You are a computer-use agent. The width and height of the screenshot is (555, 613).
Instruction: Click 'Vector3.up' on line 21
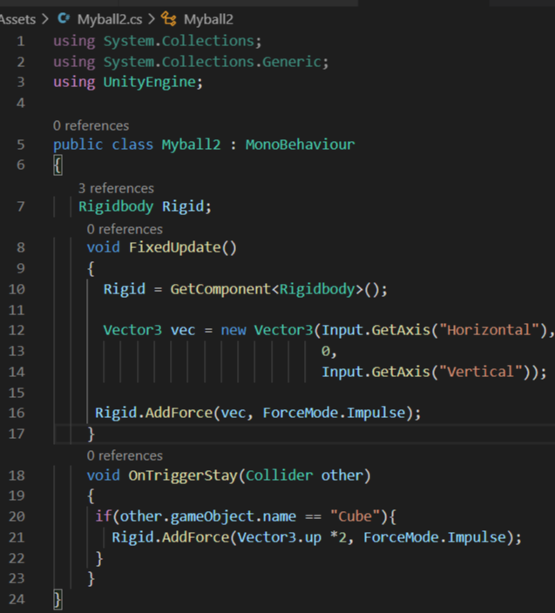pos(280,537)
